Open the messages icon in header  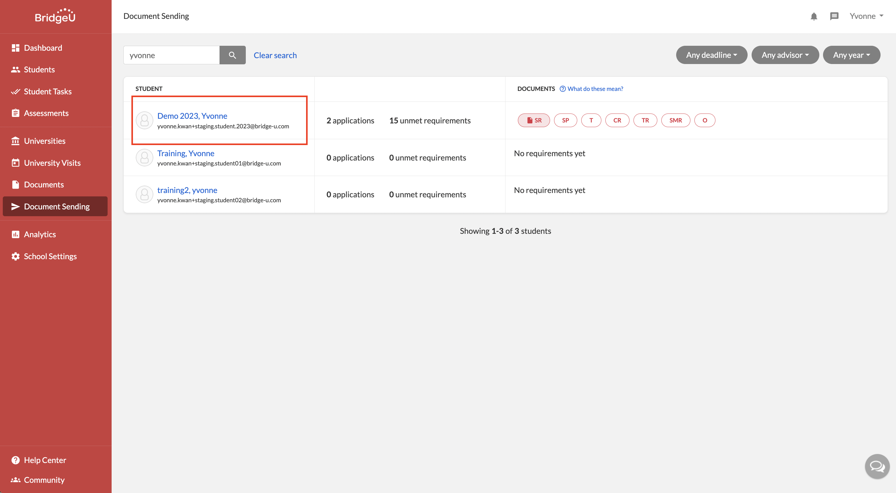tap(834, 16)
